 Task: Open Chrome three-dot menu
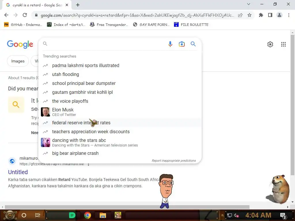click(289, 15)
